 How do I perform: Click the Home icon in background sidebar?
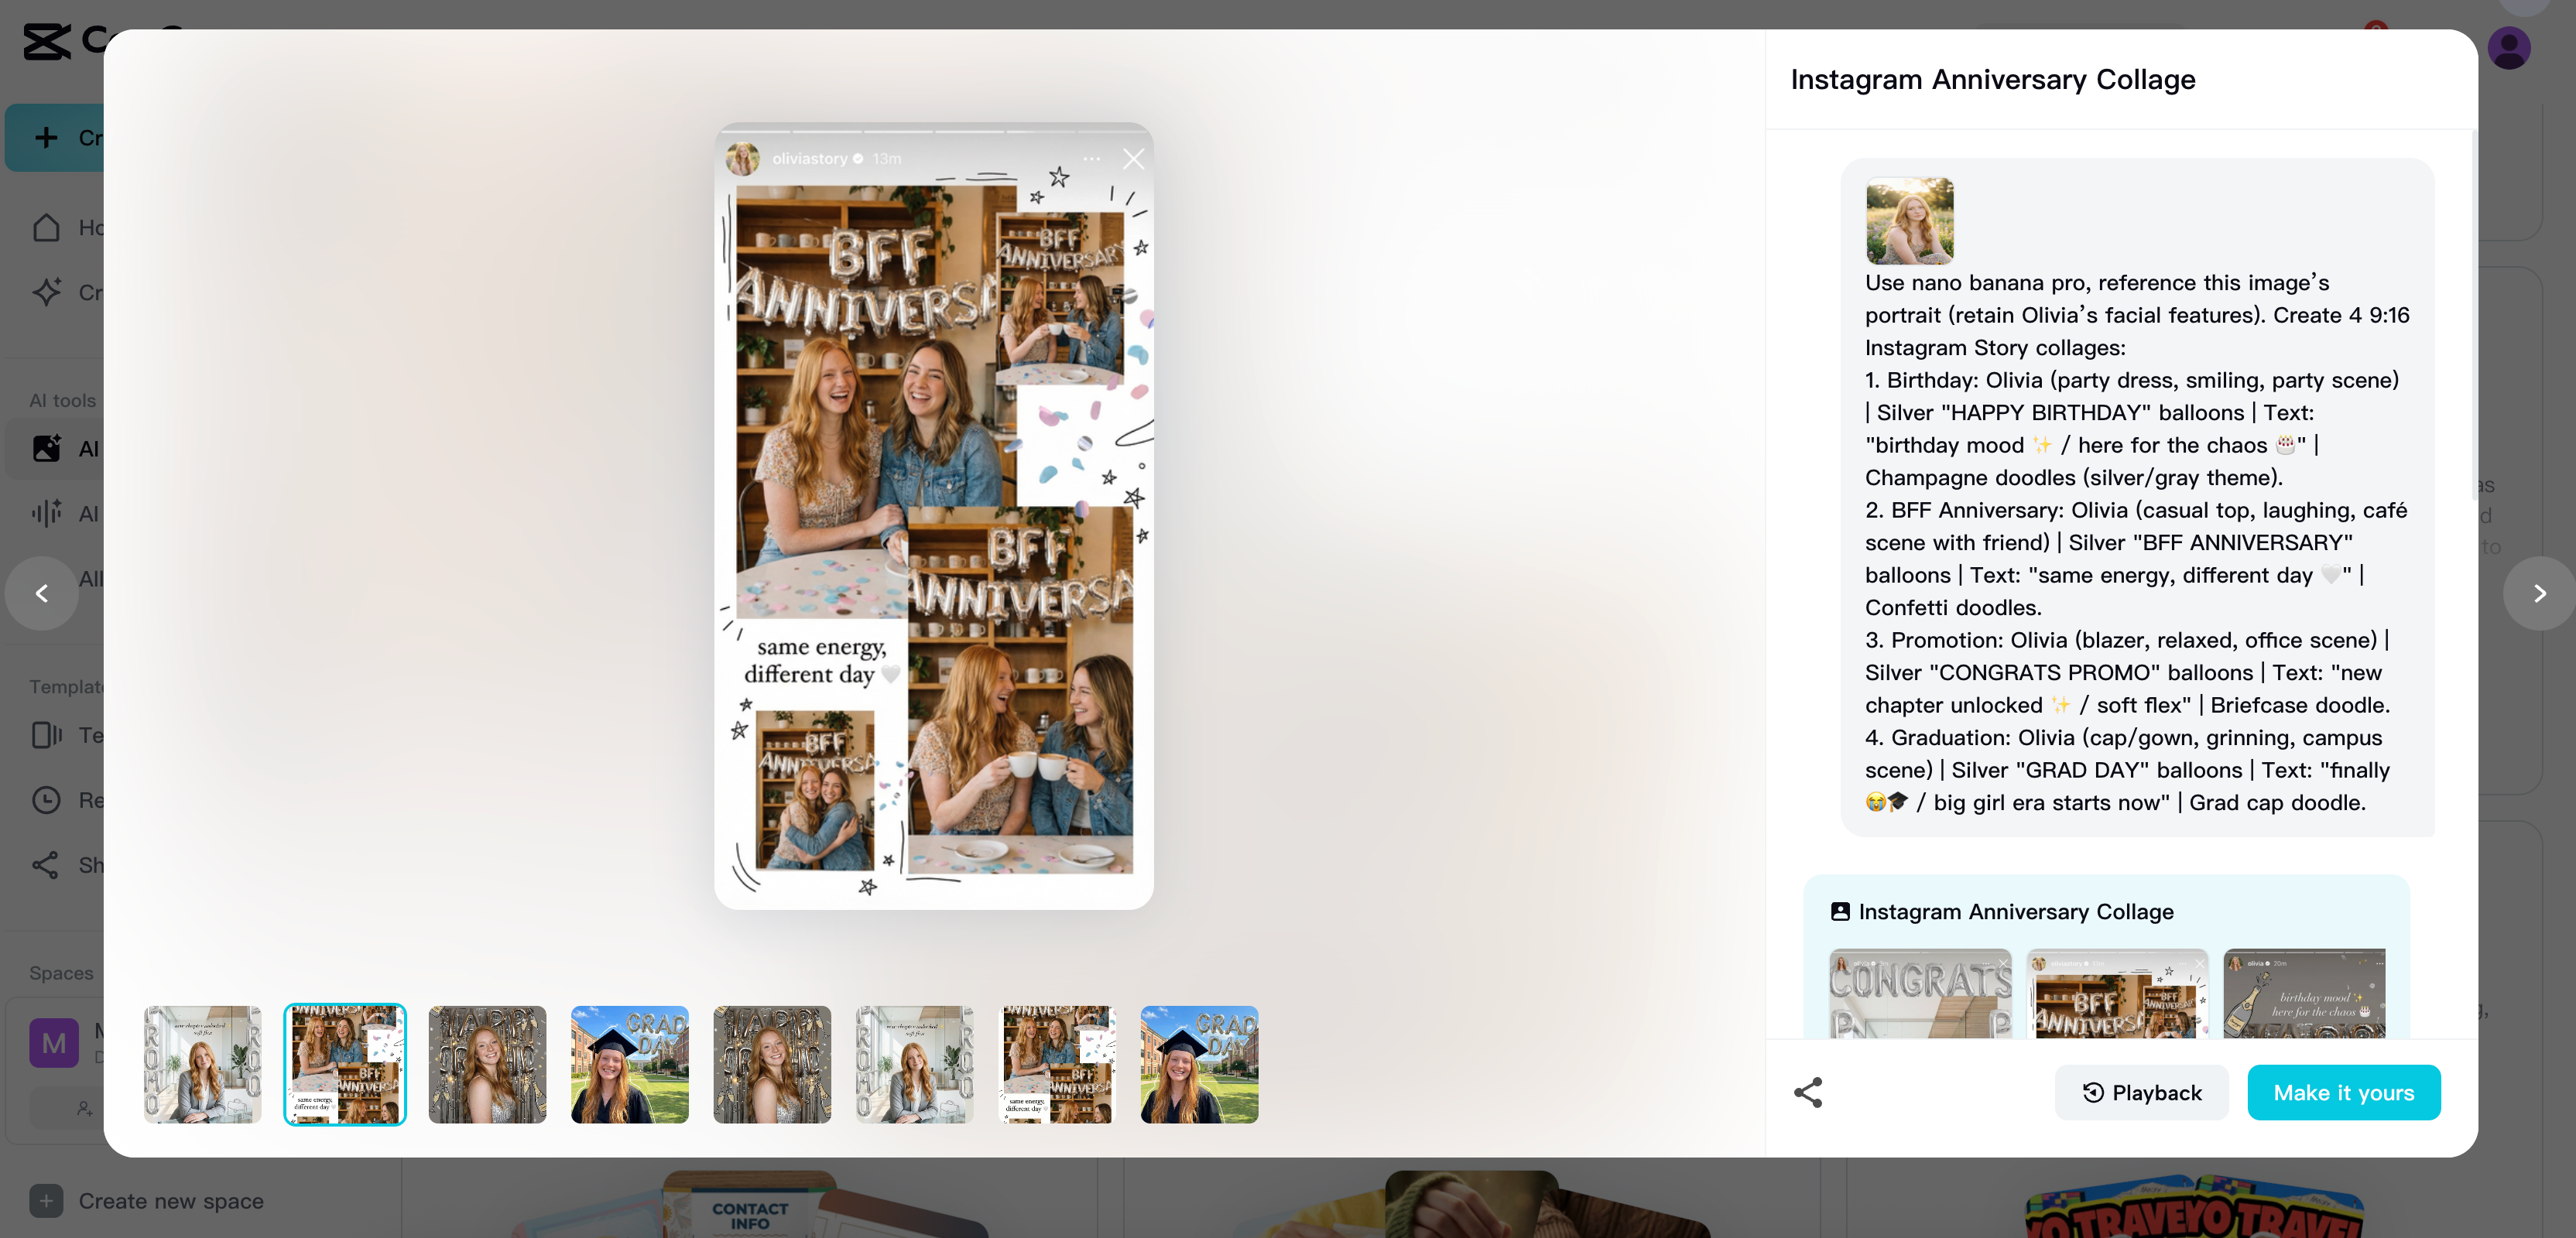tap(46, 228)
